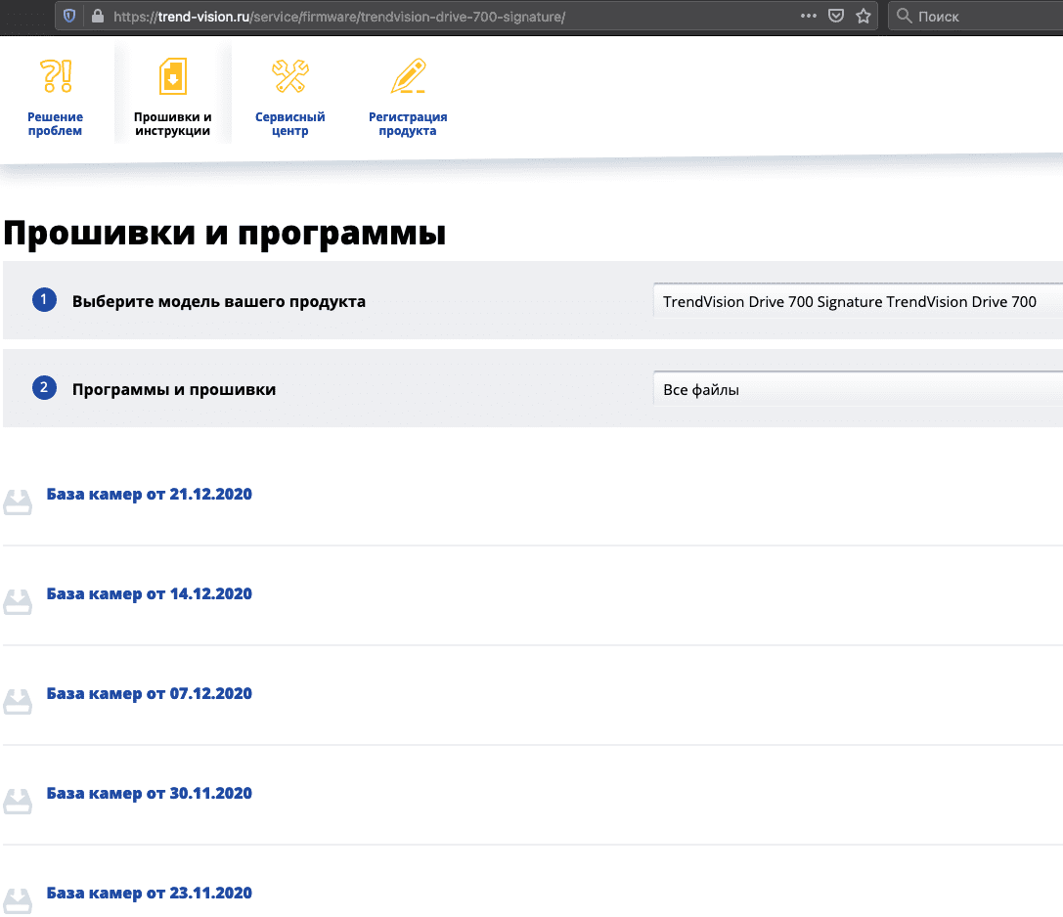Click the padlock site security icon
Screen dimensions: 1063x917
point(96,16)
